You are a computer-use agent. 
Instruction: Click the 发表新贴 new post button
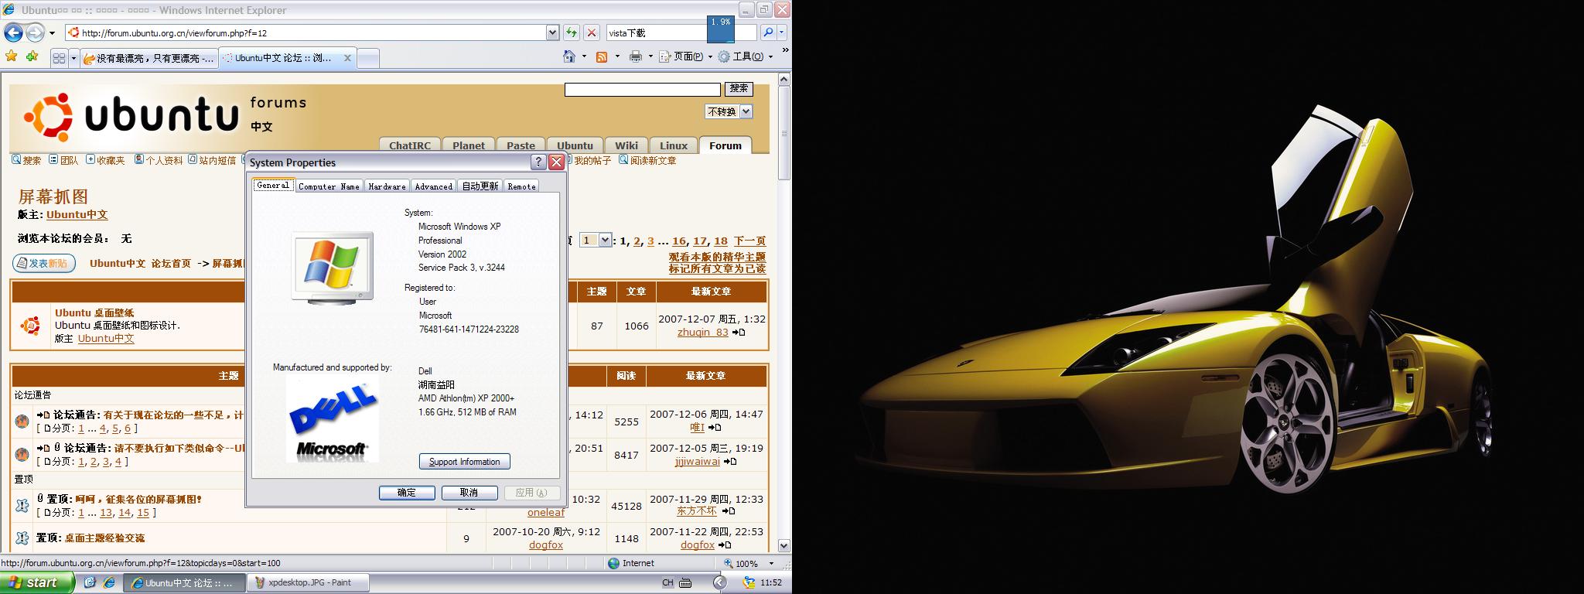[x=44, y=263]
